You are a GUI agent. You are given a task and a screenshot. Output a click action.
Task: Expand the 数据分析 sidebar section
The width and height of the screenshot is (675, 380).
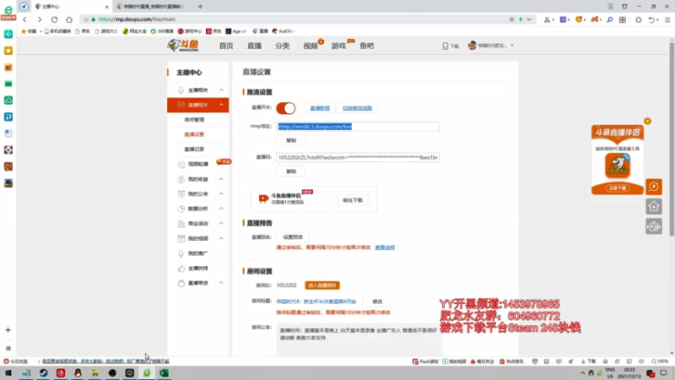(198, 209)
